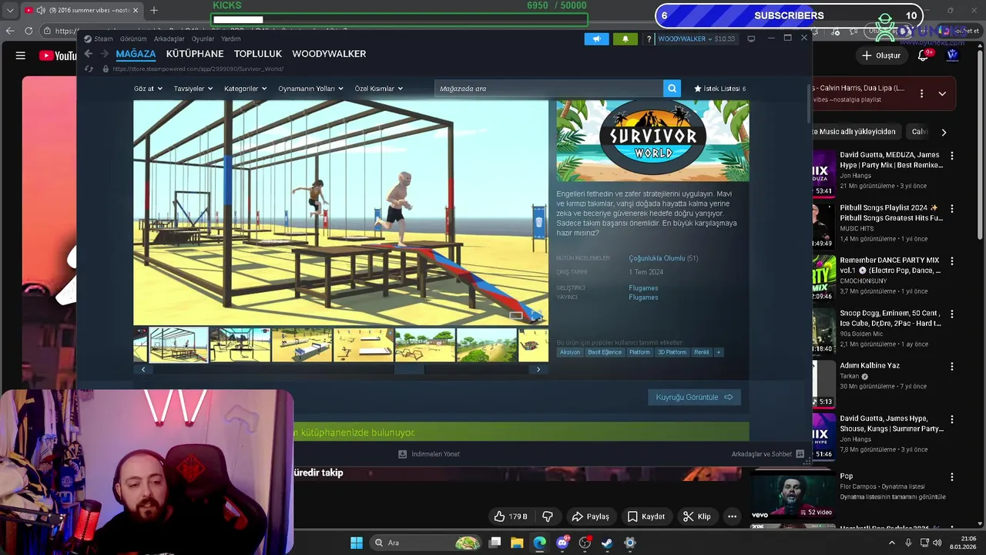This screenshot has width=986, height=555.
Task: Expand the Özel Kısımlar dropdown
Action: (x=378, y=89)
